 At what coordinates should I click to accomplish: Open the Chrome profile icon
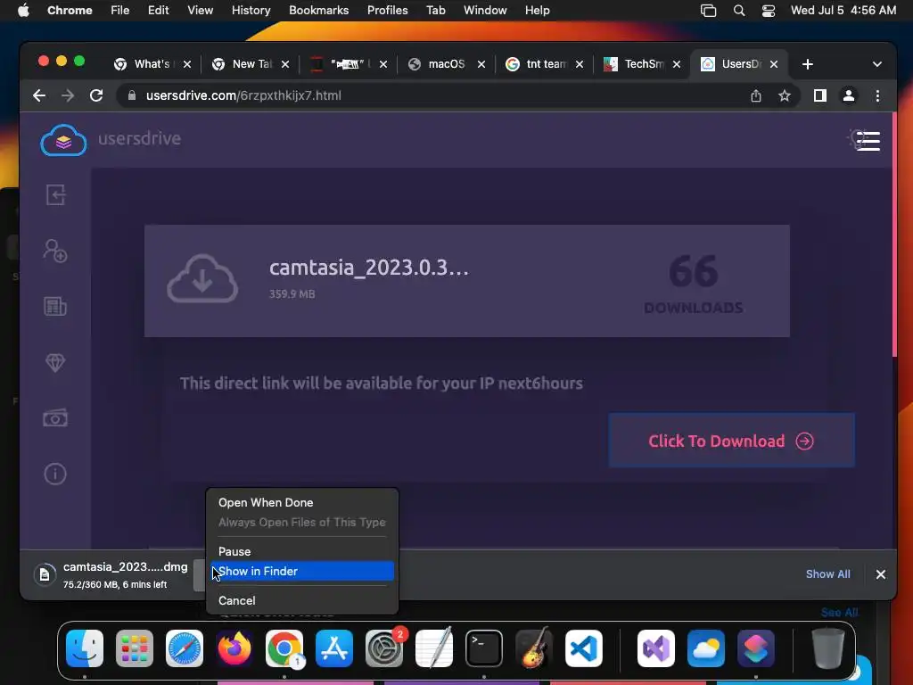tap(849, 95)
